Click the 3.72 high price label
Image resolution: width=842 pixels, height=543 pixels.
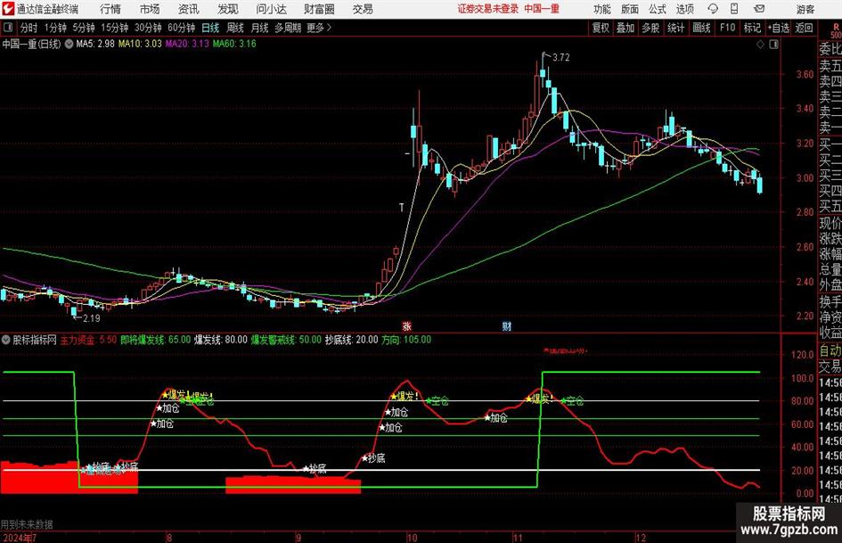click(x=560, y=57)
